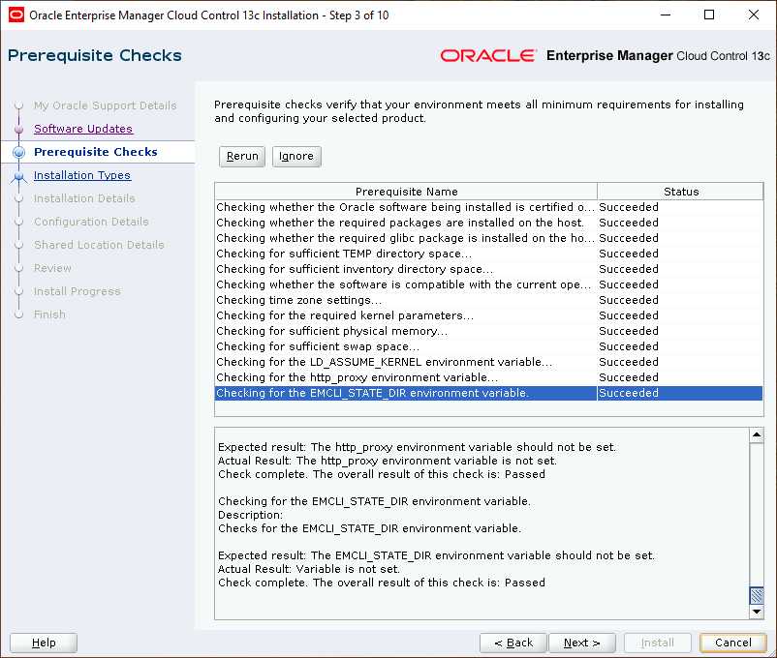This screenshot has height=658, width=777.
Task: Maximize the installer window
Action: [709, 15]
